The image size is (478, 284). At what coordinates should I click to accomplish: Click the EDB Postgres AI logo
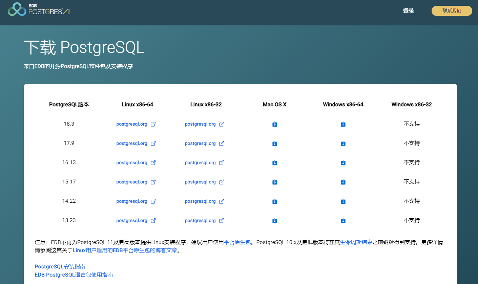click(39, 9)
